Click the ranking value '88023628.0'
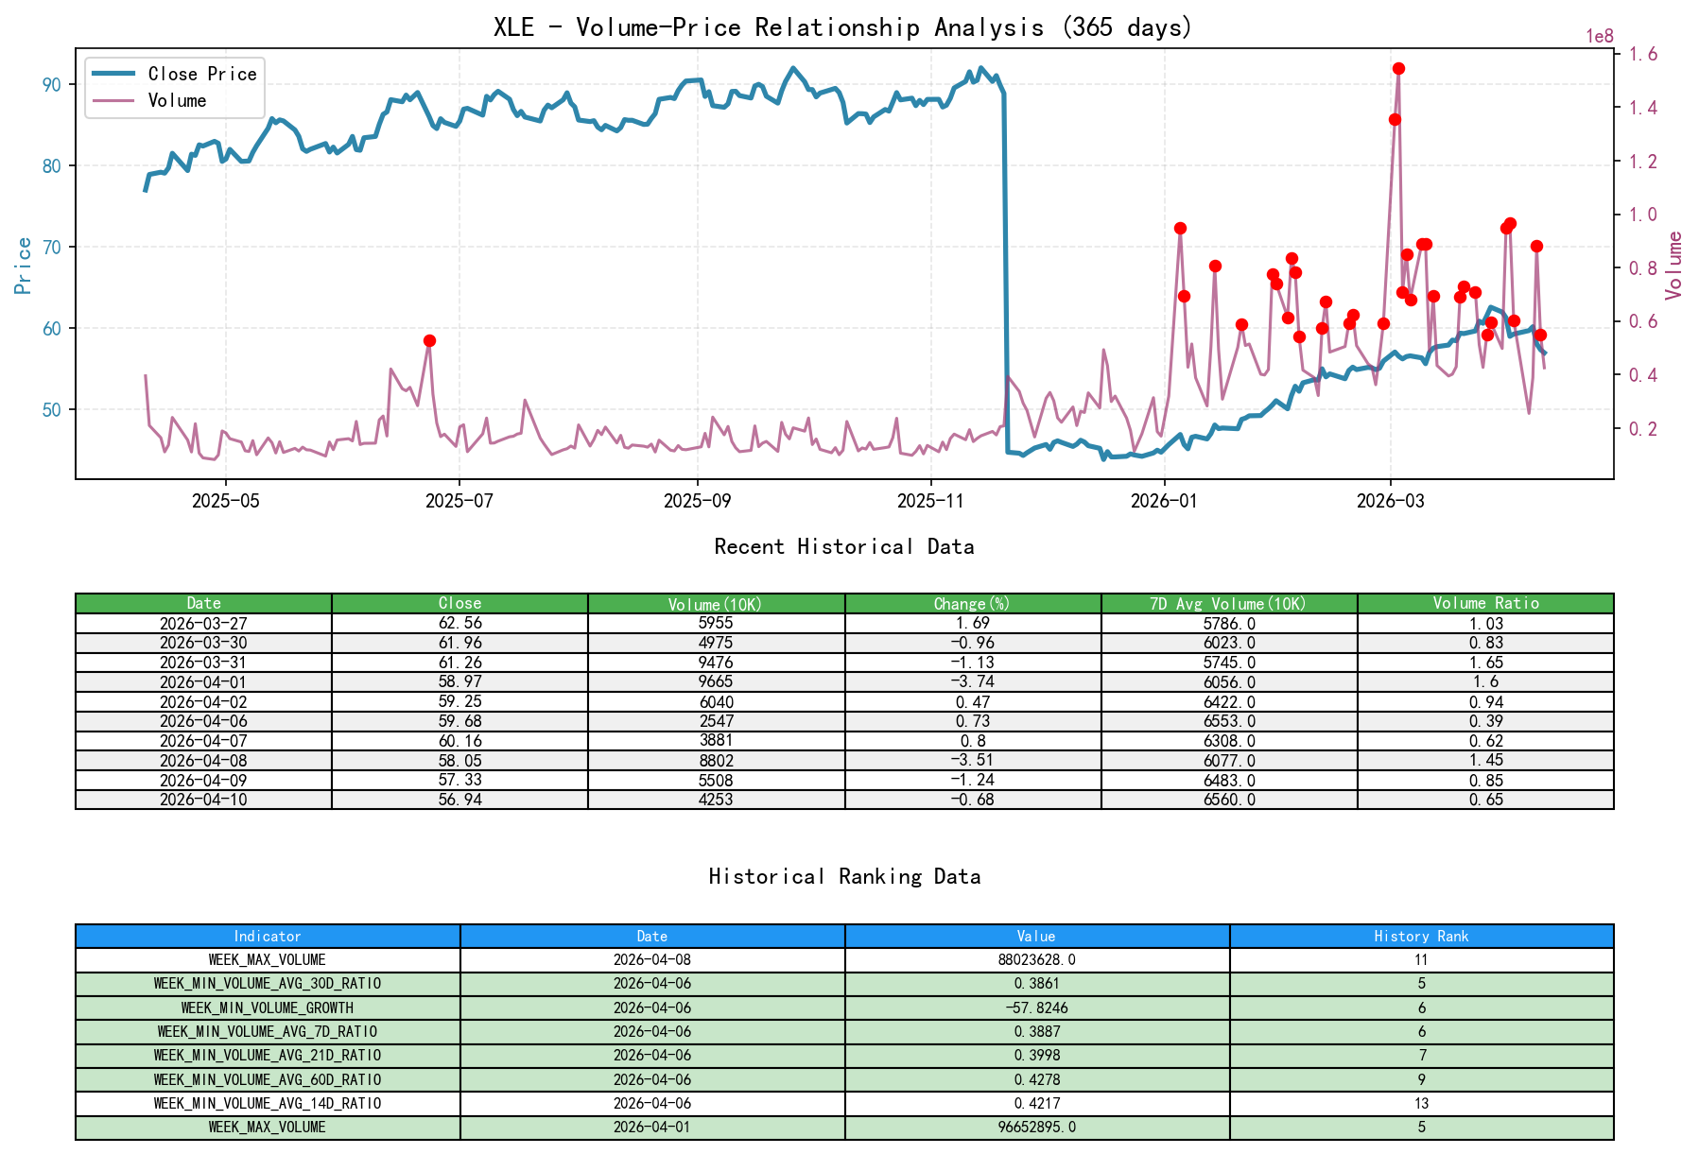1699x1154 pixels. click(1036, 960)
